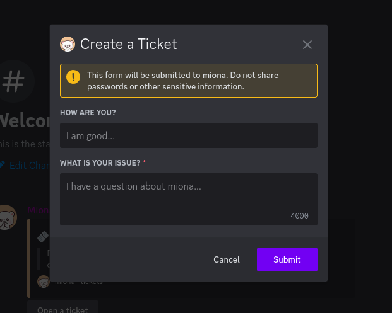Click the 'What is your issue?' label

click(100, 163)
